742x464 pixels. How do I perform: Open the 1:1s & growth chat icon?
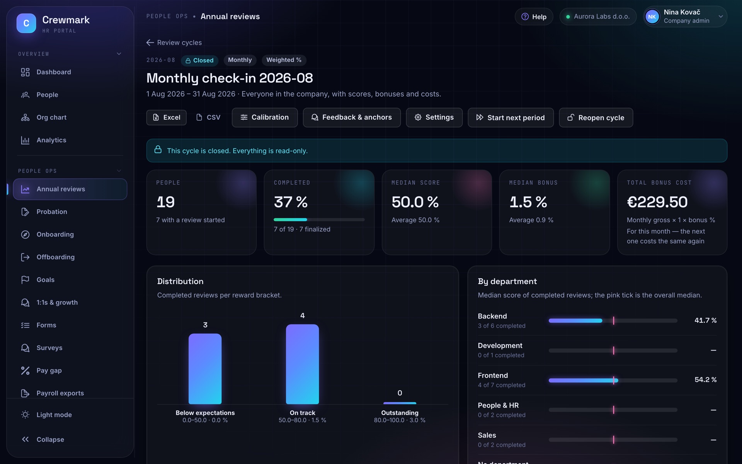click(25, 303)
